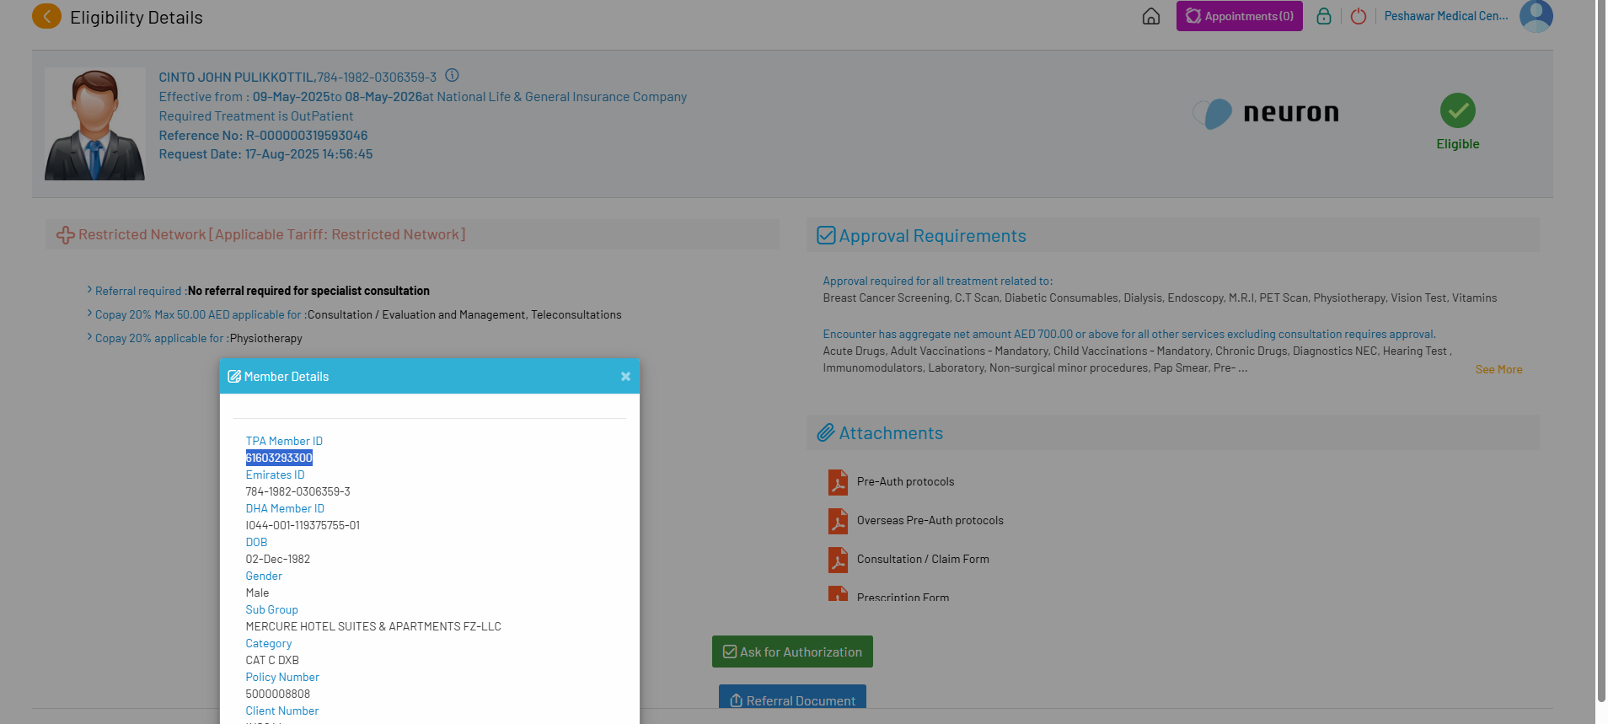Click the Approval Requirements heading
This screenshot has height=724, width=1608.
933,236
